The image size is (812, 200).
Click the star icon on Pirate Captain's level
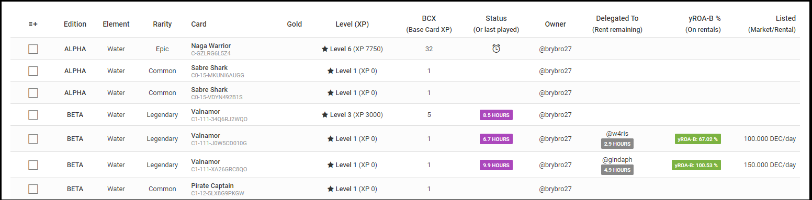tap(331, 189)
